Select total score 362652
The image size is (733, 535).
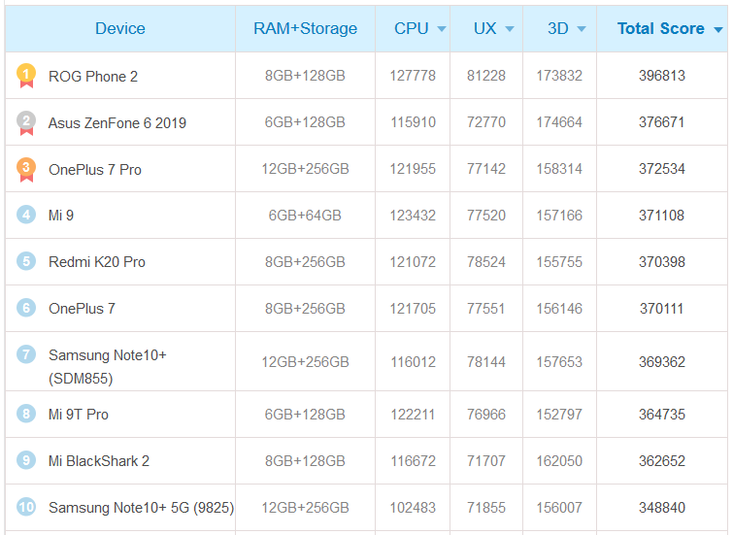662,461
